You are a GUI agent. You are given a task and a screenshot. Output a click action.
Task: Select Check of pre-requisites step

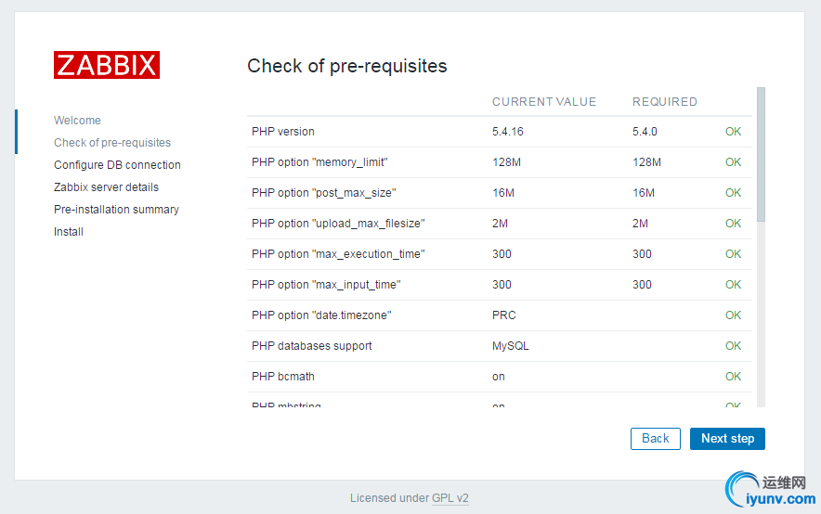(112, 143)
